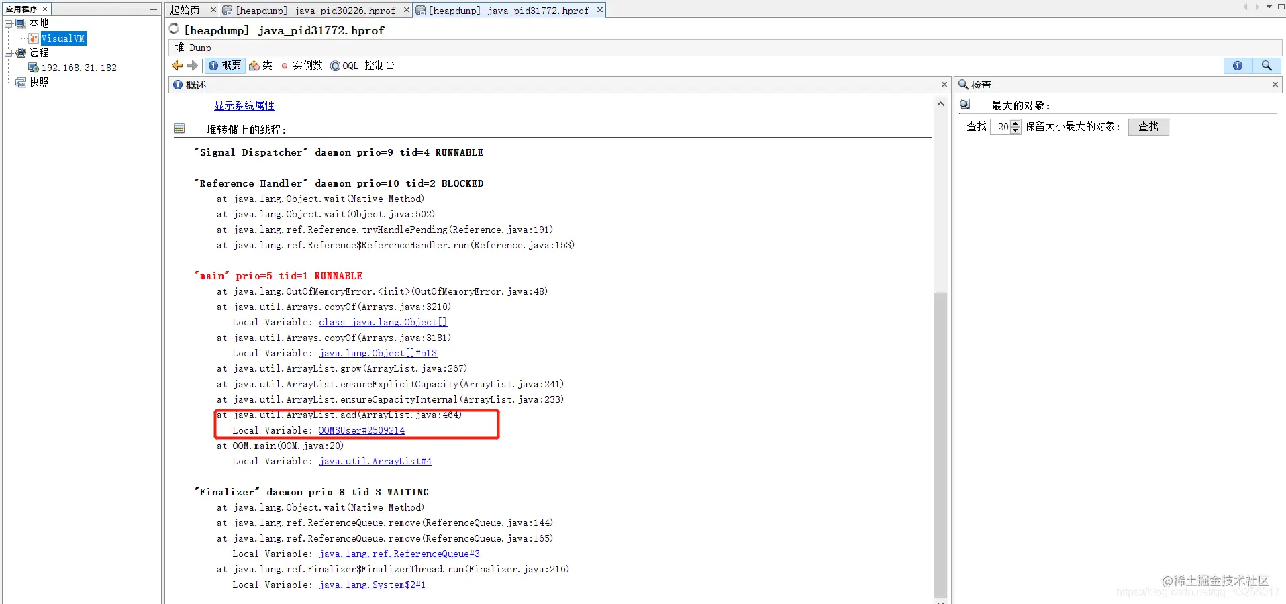Switch to 实例数 instances view
The height and width of the screenshot is (604, 1286).
coord(302,66)
